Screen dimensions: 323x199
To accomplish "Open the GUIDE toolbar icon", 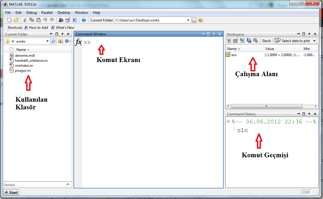I will 68,20.
